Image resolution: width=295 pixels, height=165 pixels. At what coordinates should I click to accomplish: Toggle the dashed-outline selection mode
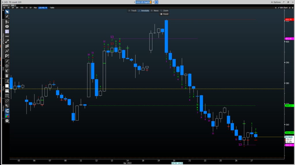pos(7,101)
